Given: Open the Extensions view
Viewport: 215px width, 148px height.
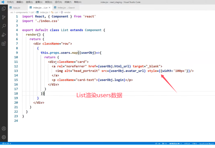Looking at the screenshot, I should (x=4, y=44).
